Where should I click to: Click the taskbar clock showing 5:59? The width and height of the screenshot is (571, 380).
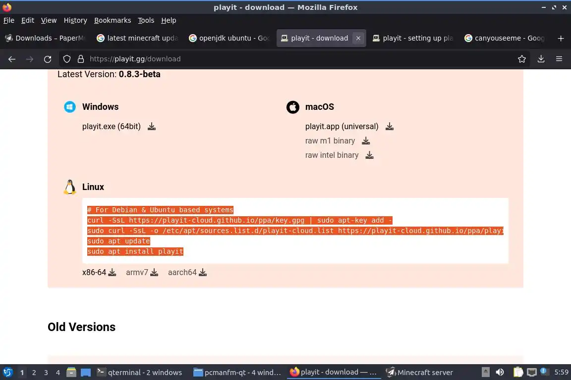pyautogui.click(x=561, y=373)
